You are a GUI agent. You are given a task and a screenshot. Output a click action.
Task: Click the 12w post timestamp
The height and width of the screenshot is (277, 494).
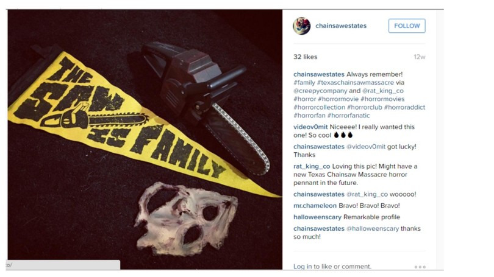420,57
